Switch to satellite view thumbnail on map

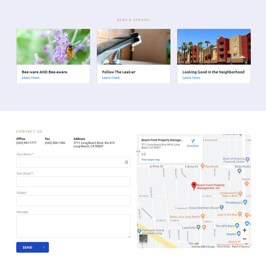(x=143, y=238)
